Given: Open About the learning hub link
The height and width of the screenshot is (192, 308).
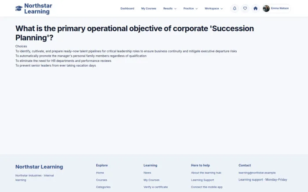Looking at the screenshot, I should point(206,173).
